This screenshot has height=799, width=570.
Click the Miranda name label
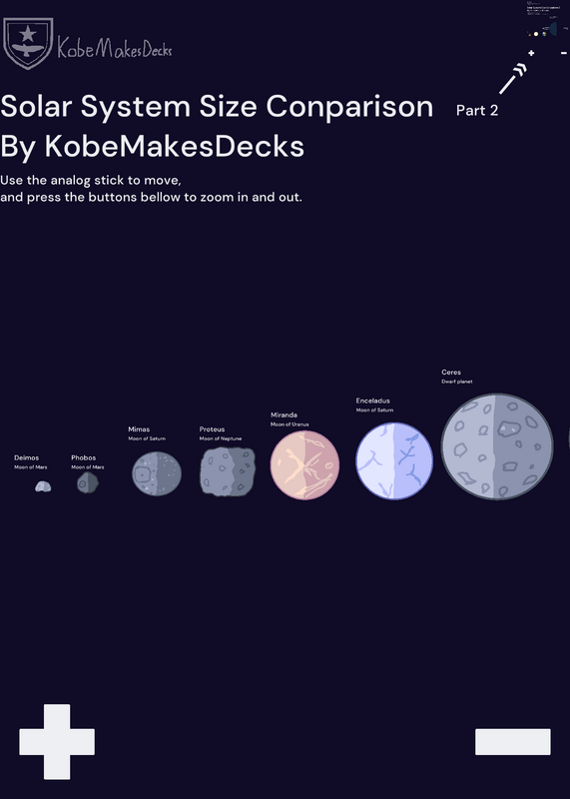coord(284,414)
